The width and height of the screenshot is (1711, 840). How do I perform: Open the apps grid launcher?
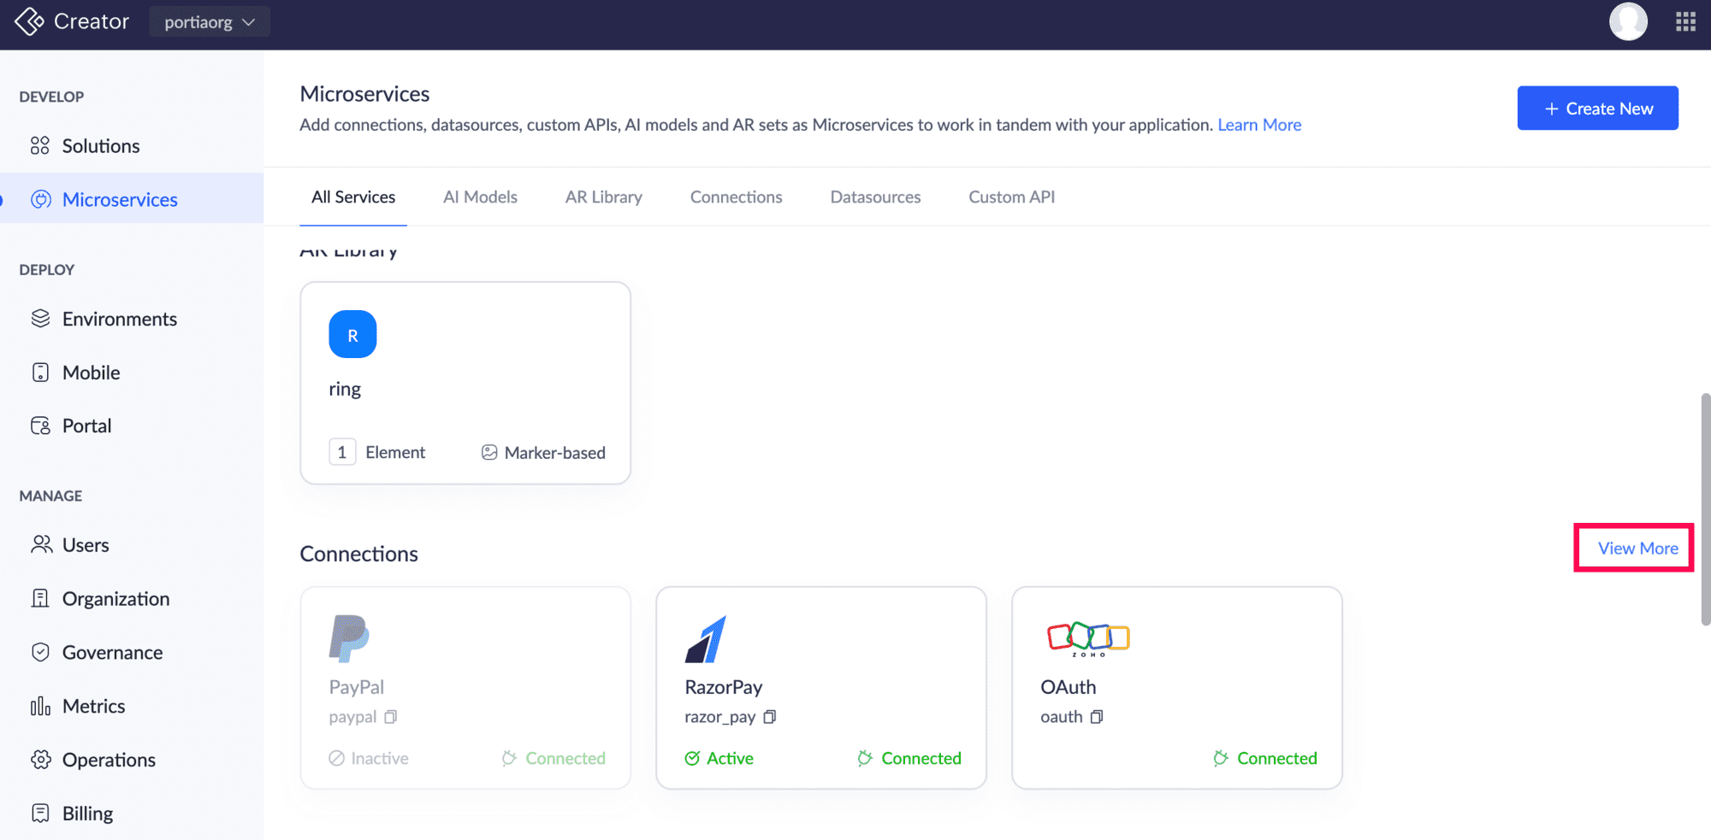click(x=1685, y=21)
